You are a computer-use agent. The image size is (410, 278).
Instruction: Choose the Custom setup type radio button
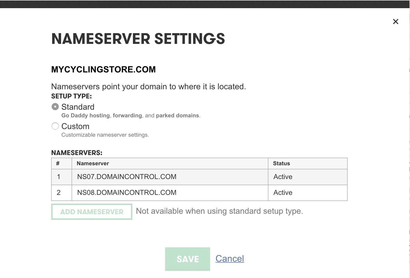coord(55,126)
